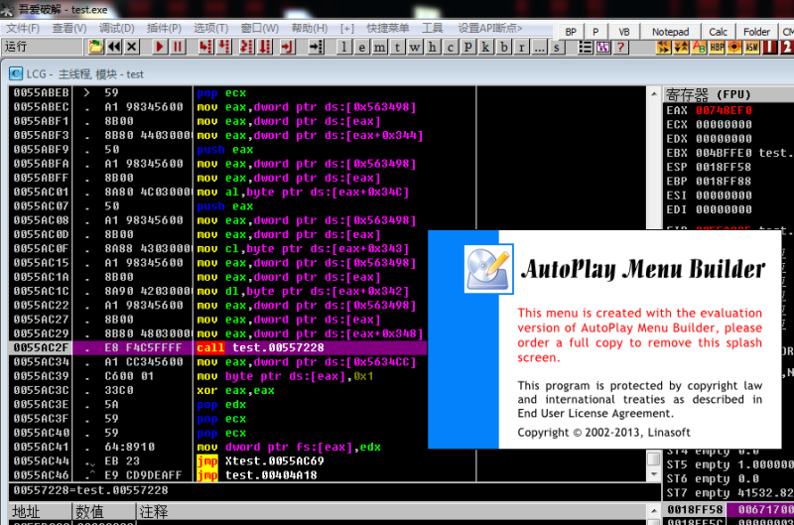
Task: Restart the program with the rewind icon
Action: pos(114,47)
